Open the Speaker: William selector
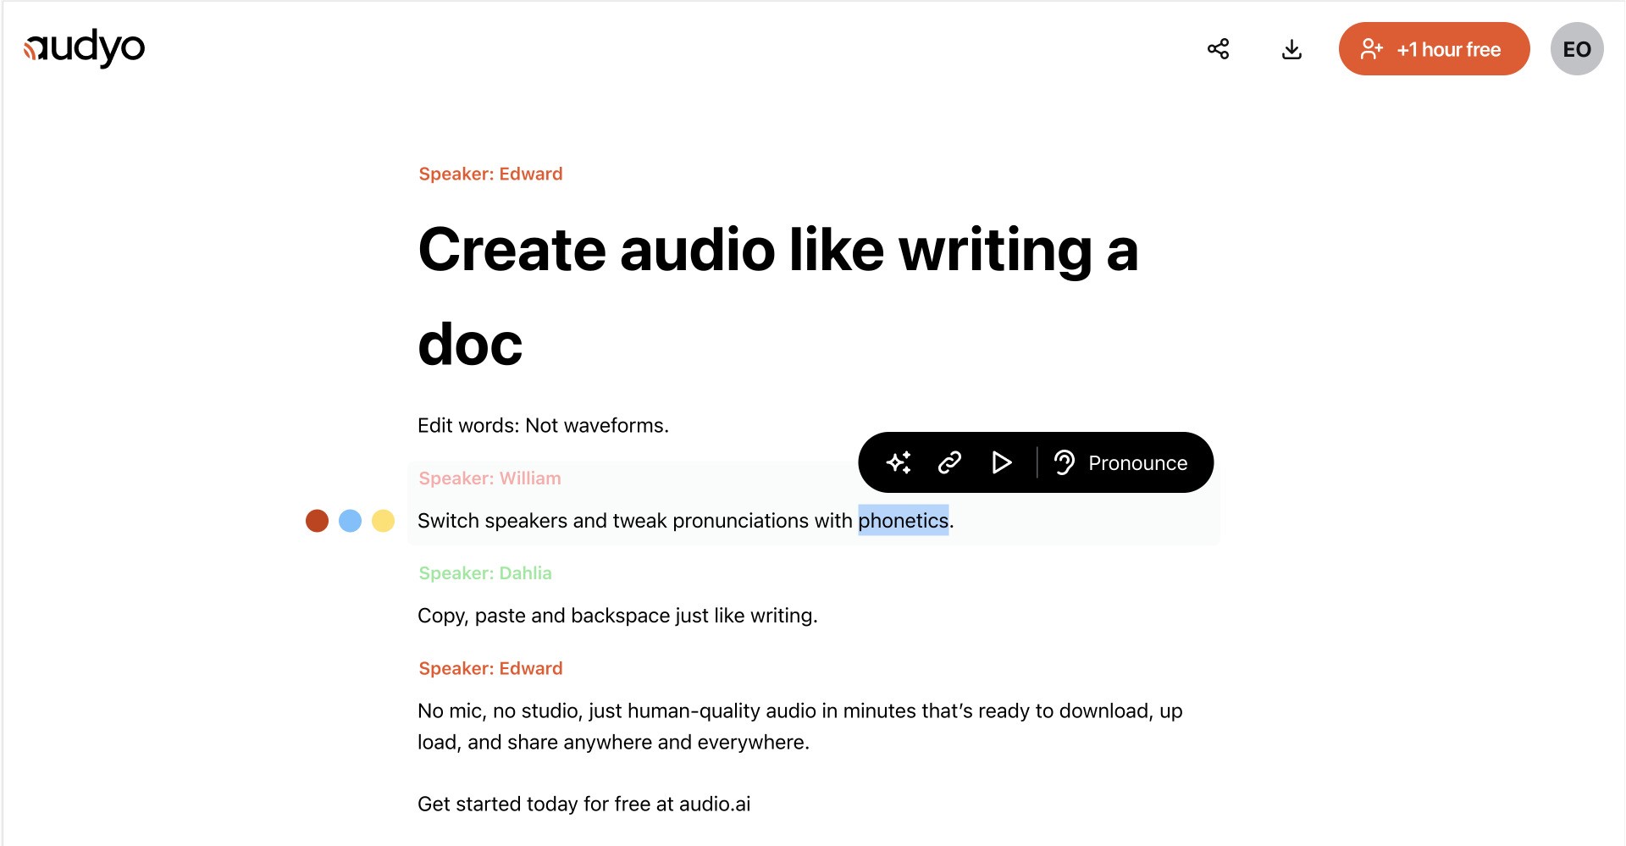The height and width of the screenshot is (846, 1626). [489, 478]
